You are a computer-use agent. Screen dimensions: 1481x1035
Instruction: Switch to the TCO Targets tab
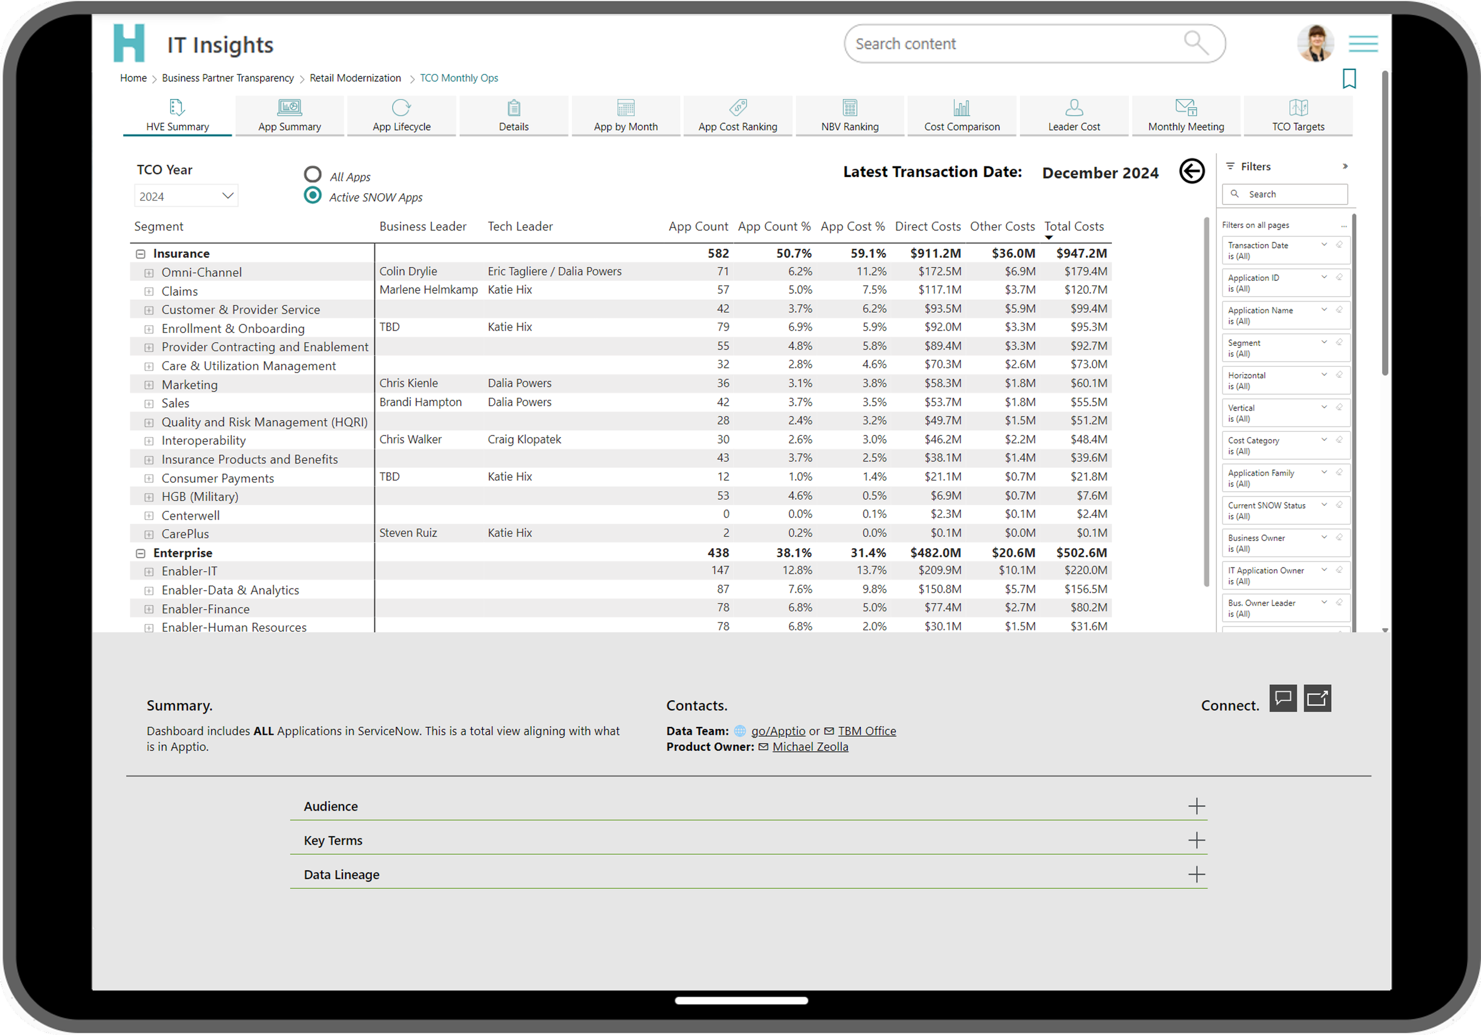(x=1298, y=116)
